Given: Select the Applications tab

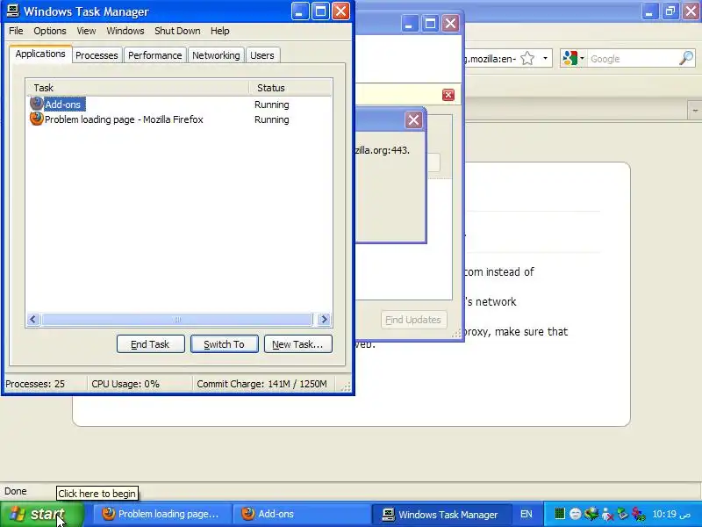Looking at the screenshot, I should coord(40,54).
